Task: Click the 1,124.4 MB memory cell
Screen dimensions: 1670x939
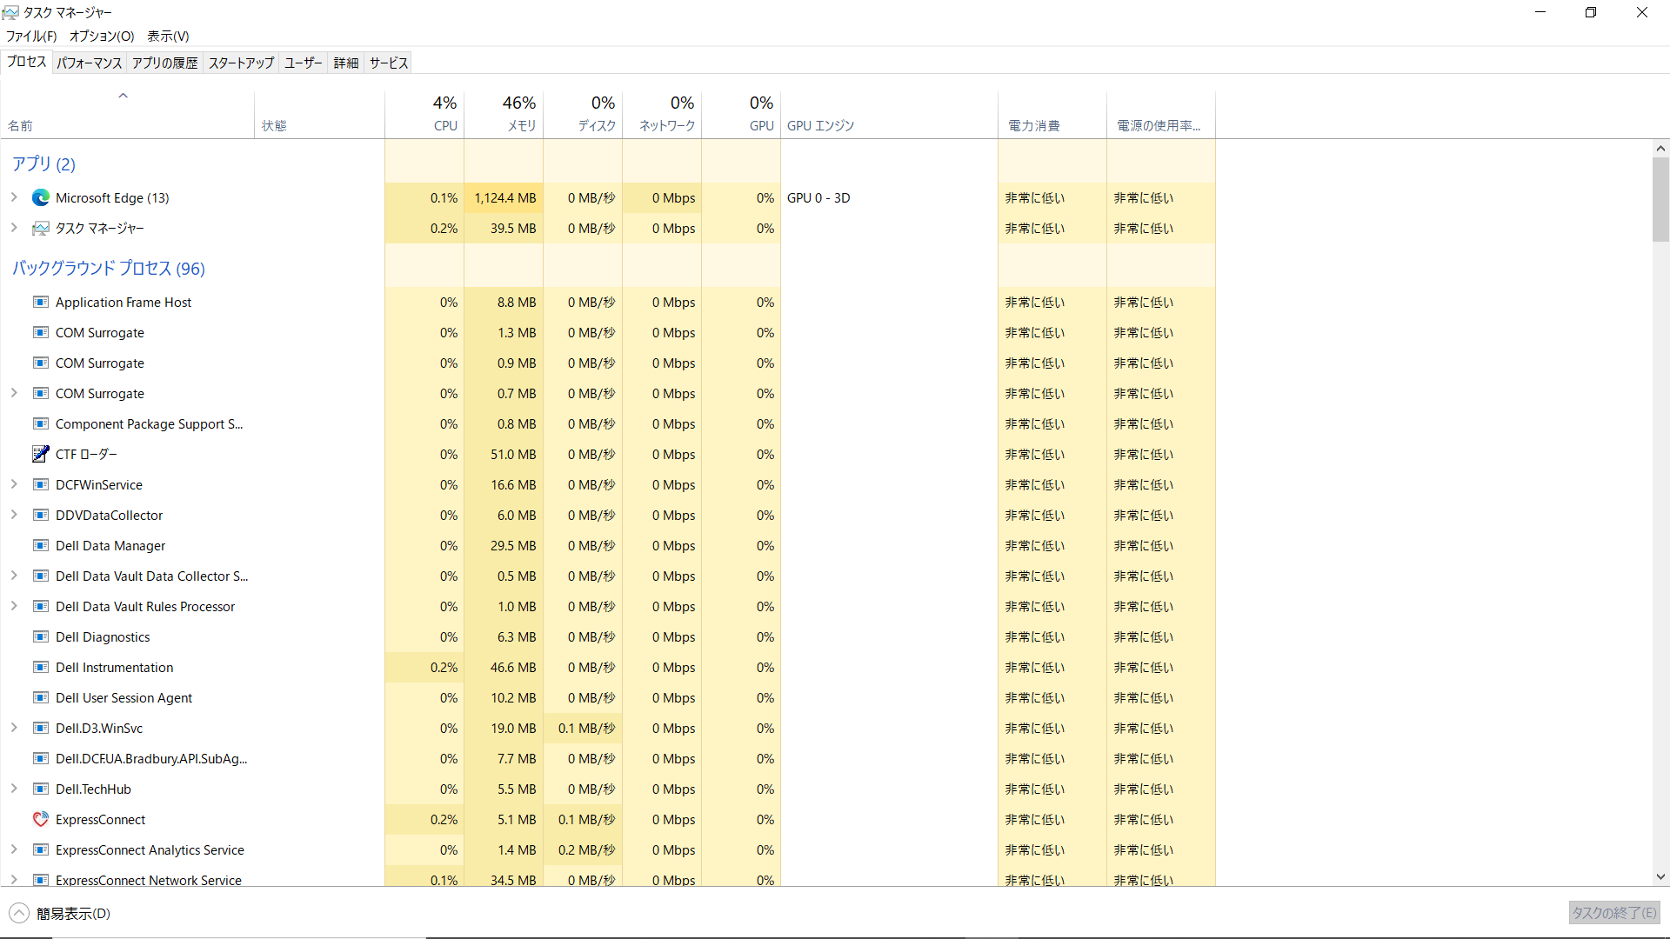Action: (x=504, y=198)
